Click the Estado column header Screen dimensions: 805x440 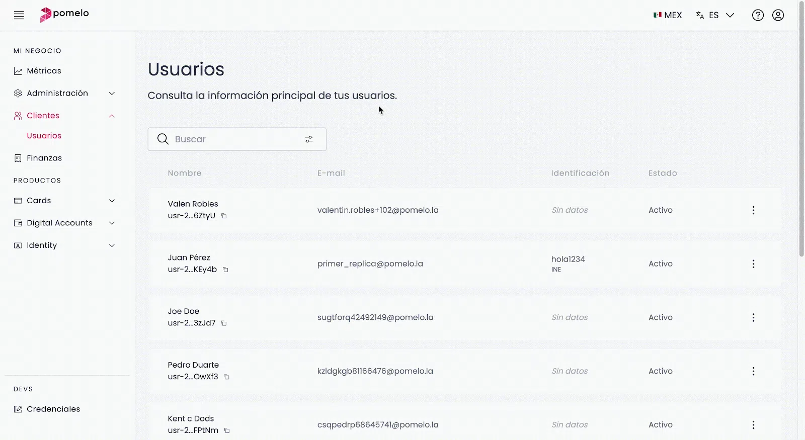663,173
